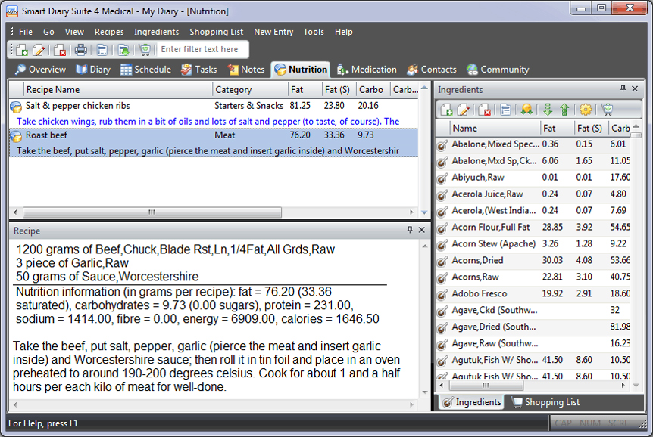Click the green up arrow in Ingredients toolbar
This screenshot has height=437, width=653.
tap(564, 110)
